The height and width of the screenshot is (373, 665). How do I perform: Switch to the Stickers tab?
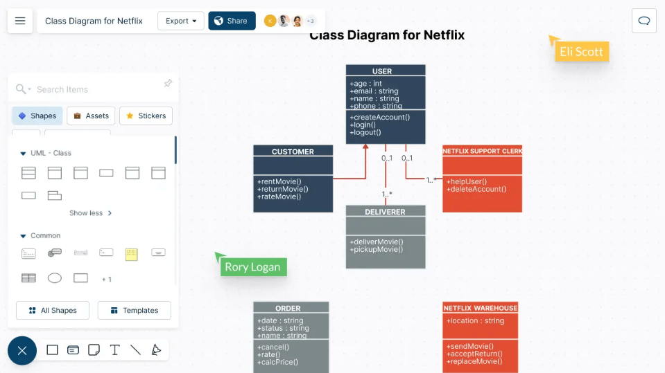[146, 116]
